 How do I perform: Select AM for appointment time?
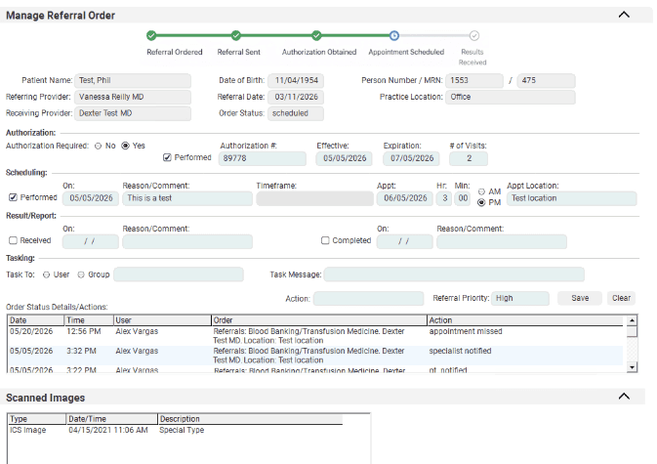click(481, 191)
